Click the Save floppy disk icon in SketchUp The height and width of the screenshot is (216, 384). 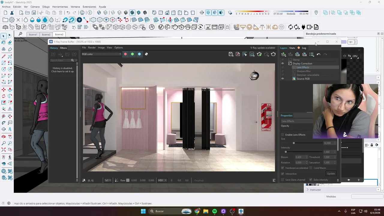pyautogui.click(x=34, y=13)
